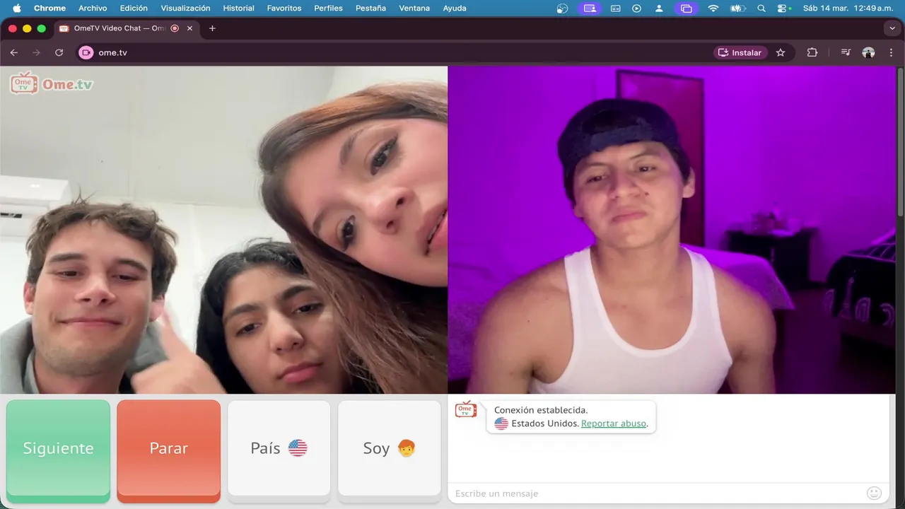Open the Ayuda menu
This screenshot has width=905, height=509.
tap(455, 8)
